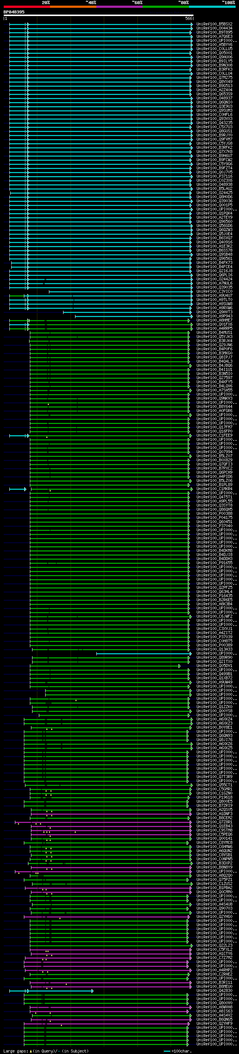
Task: Open the UniRef100_A7Q6E3 hit label
Action: tap(214, 36)
